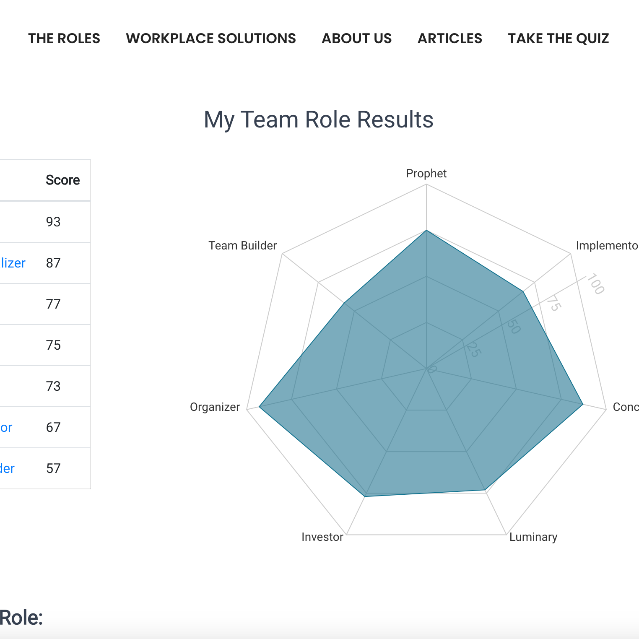Click the Organizer label on the chart

click(x=215, y=407)
